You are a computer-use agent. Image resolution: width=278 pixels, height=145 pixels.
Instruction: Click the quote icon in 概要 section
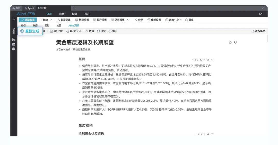tap(208, 60)
